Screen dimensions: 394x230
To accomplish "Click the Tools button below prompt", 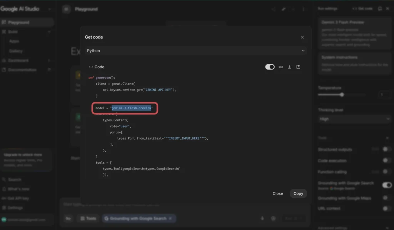I will click(x=88, y=218).
